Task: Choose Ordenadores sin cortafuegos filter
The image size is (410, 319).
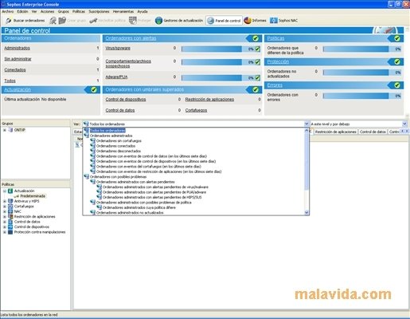Action: pyautogui.click(x=119, y=141)
